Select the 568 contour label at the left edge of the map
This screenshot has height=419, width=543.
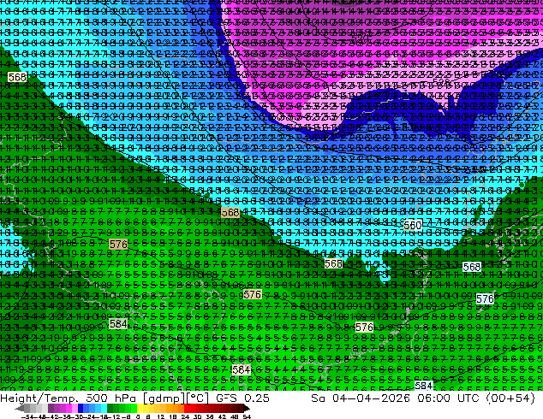(x=17, y=77)
